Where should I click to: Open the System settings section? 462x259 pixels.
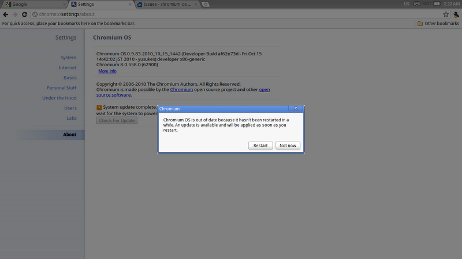click(x=68, y=58)
